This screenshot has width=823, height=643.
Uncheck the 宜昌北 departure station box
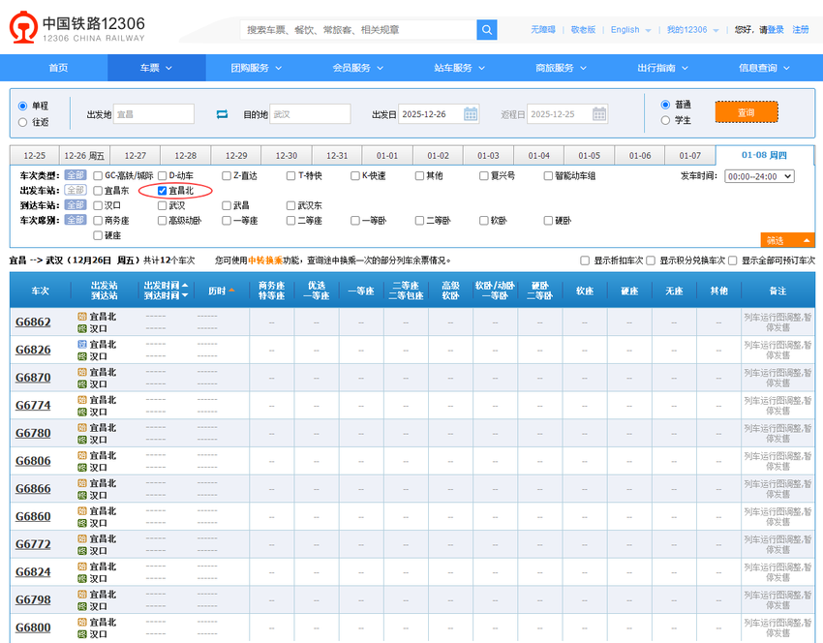point(163,191)
